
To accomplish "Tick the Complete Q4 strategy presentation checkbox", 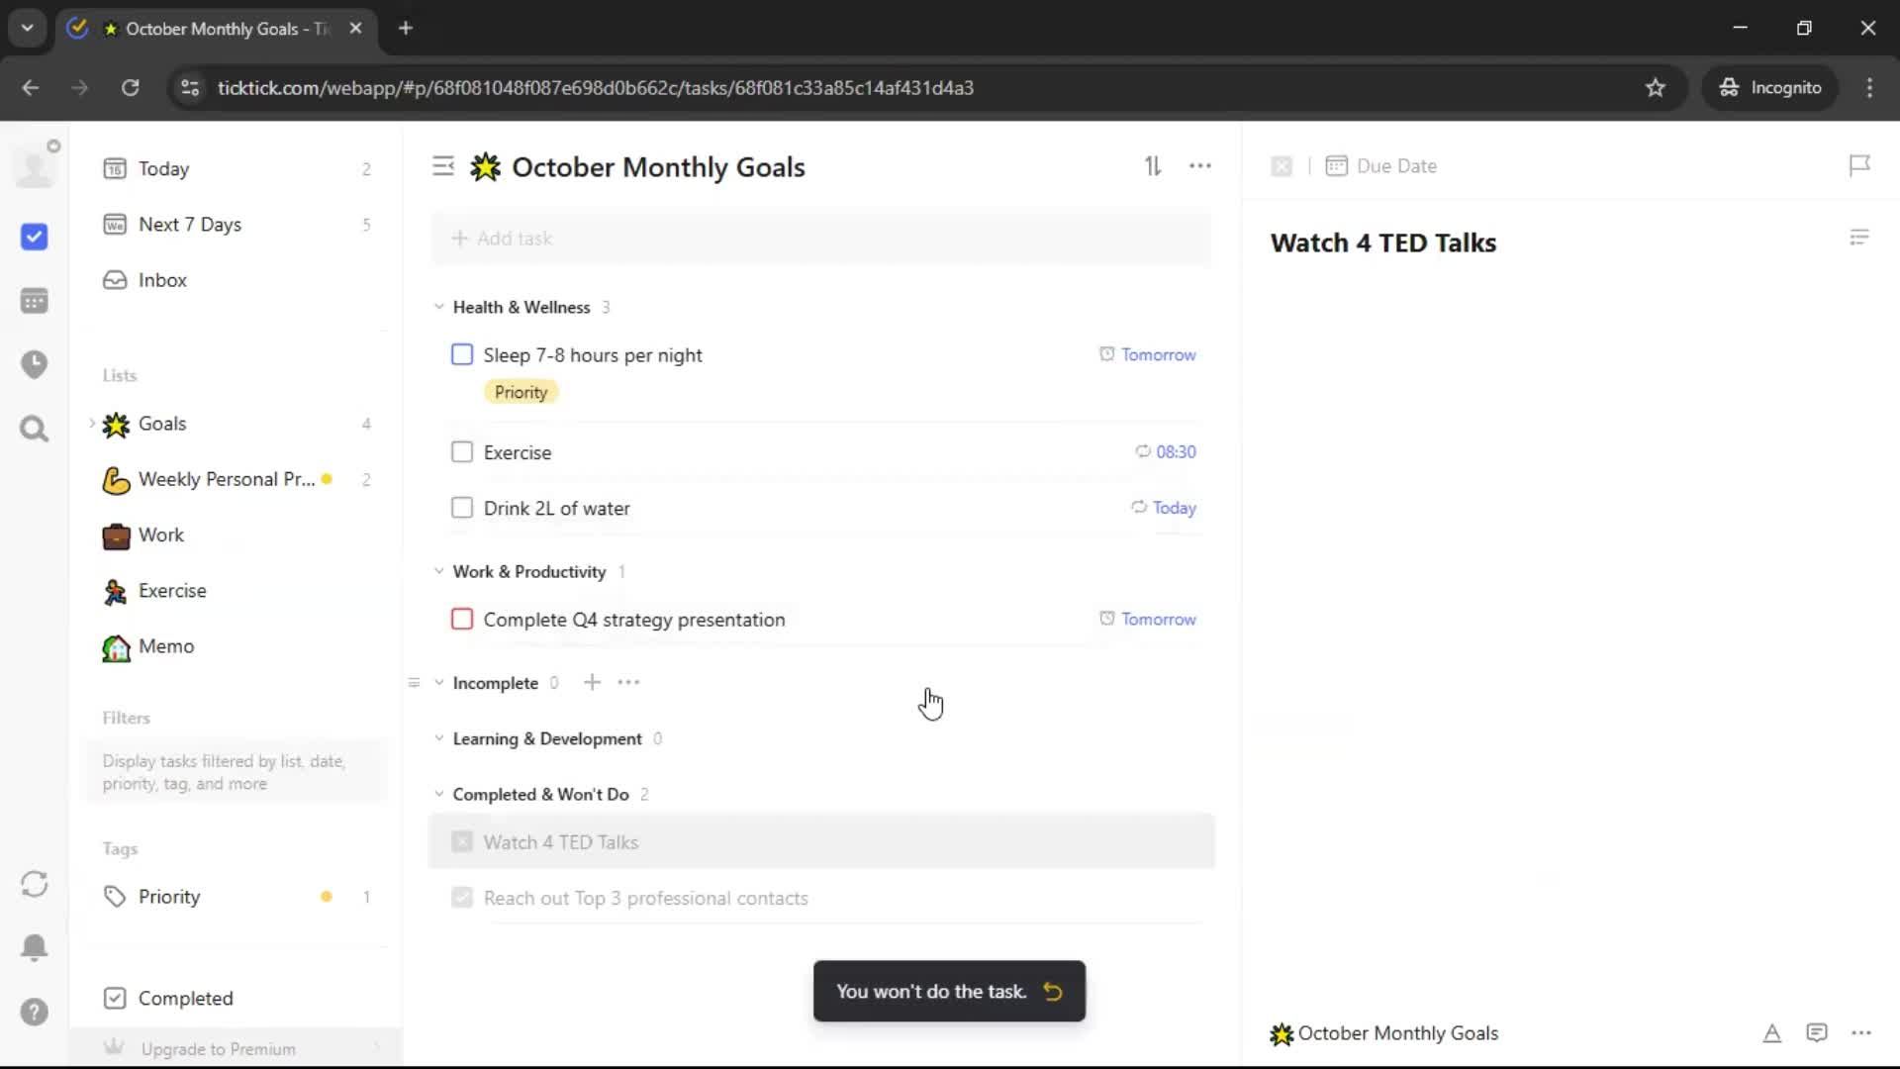I will coord(462,620).
